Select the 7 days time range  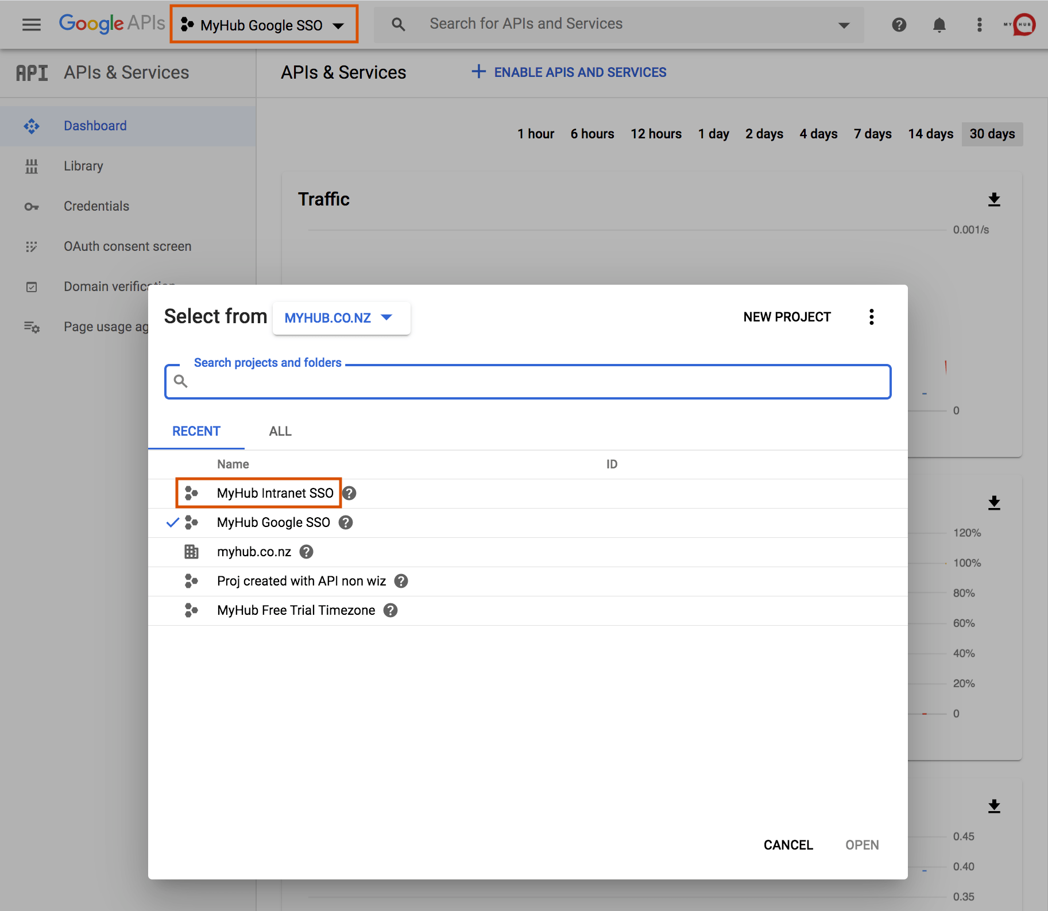pyautogui.click(x=873, y=134)
